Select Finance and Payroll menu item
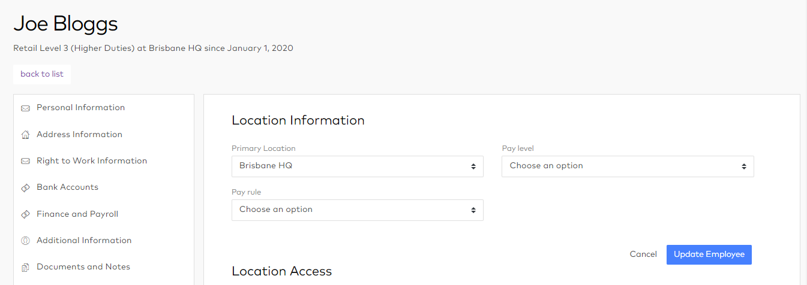The image size is (807, 285). click(x=77, y=214)
